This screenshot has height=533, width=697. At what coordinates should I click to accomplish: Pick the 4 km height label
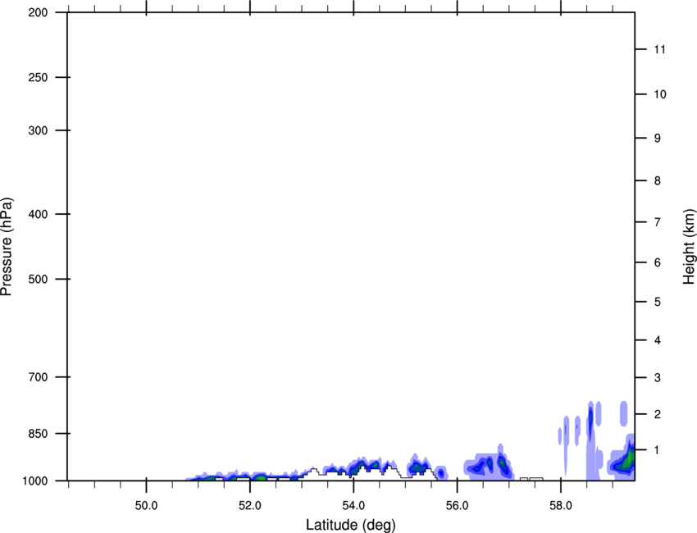point(658,340)
